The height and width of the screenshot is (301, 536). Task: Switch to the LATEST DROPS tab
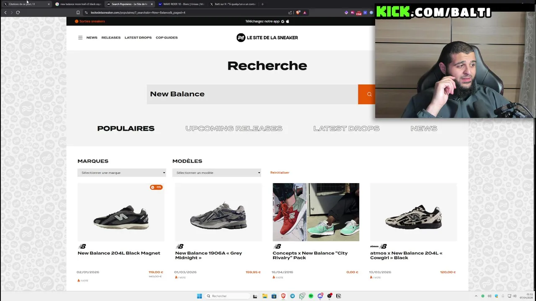tap(346, 128)
